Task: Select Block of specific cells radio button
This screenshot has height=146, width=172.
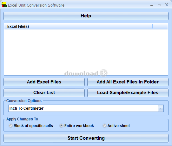Action: (x=11, y=126)
